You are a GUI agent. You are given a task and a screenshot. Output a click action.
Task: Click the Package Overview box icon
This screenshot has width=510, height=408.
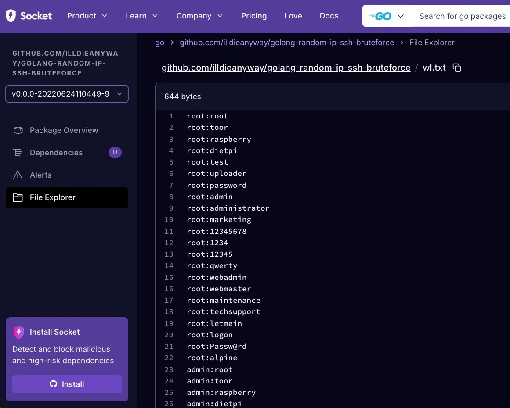tap(18, 130)
